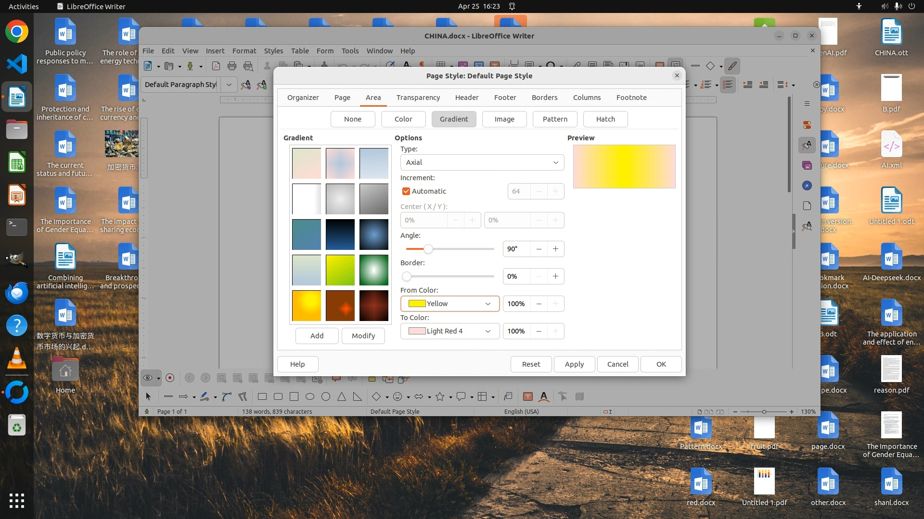This screenshot has height=519, width=924.
Task: Click the Apply button
Action: tap(574, 364)
